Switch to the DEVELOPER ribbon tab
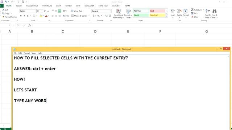The image size is (232, 130). (x=89, y=6)
